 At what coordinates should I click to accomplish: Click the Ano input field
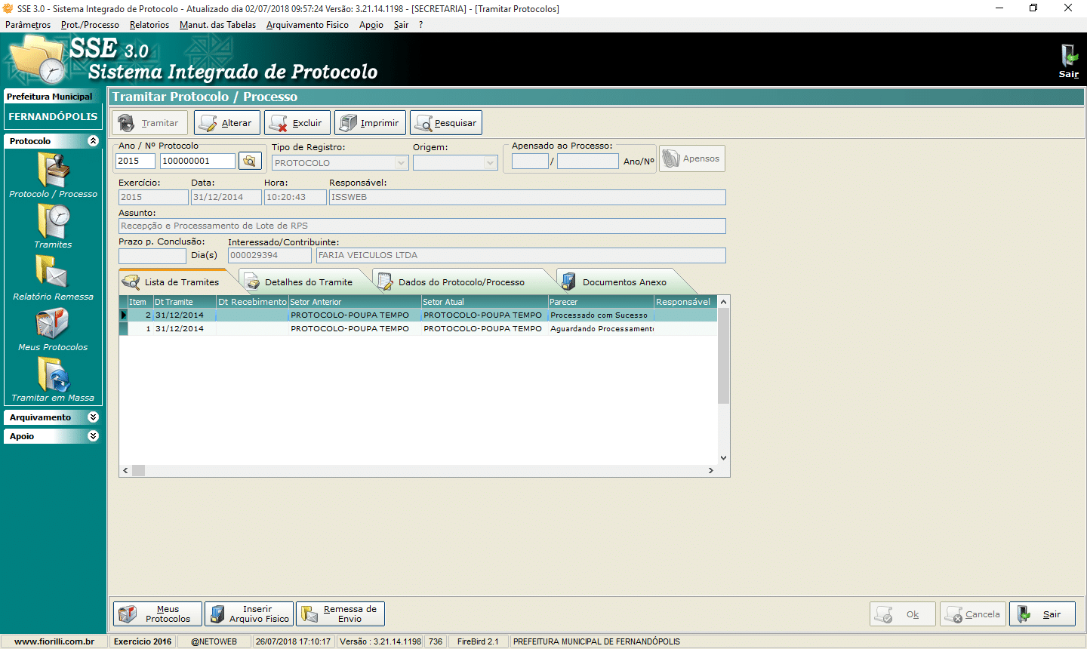pyautogui.click(x=134, y=161)
